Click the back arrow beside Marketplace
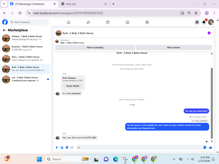219x164 pixels. click(x=4, y=30)
